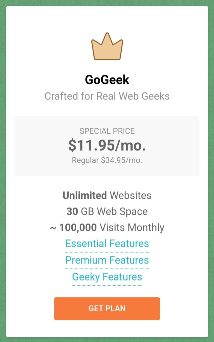This screenshot has width=214, height=342.
Task: Click the Regular $34.95/mo. text
Action: tap(107, 160)
